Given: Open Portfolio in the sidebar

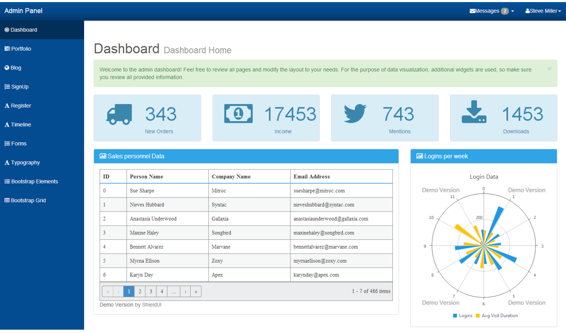Looking at the screenshot, I should point(21,49).
